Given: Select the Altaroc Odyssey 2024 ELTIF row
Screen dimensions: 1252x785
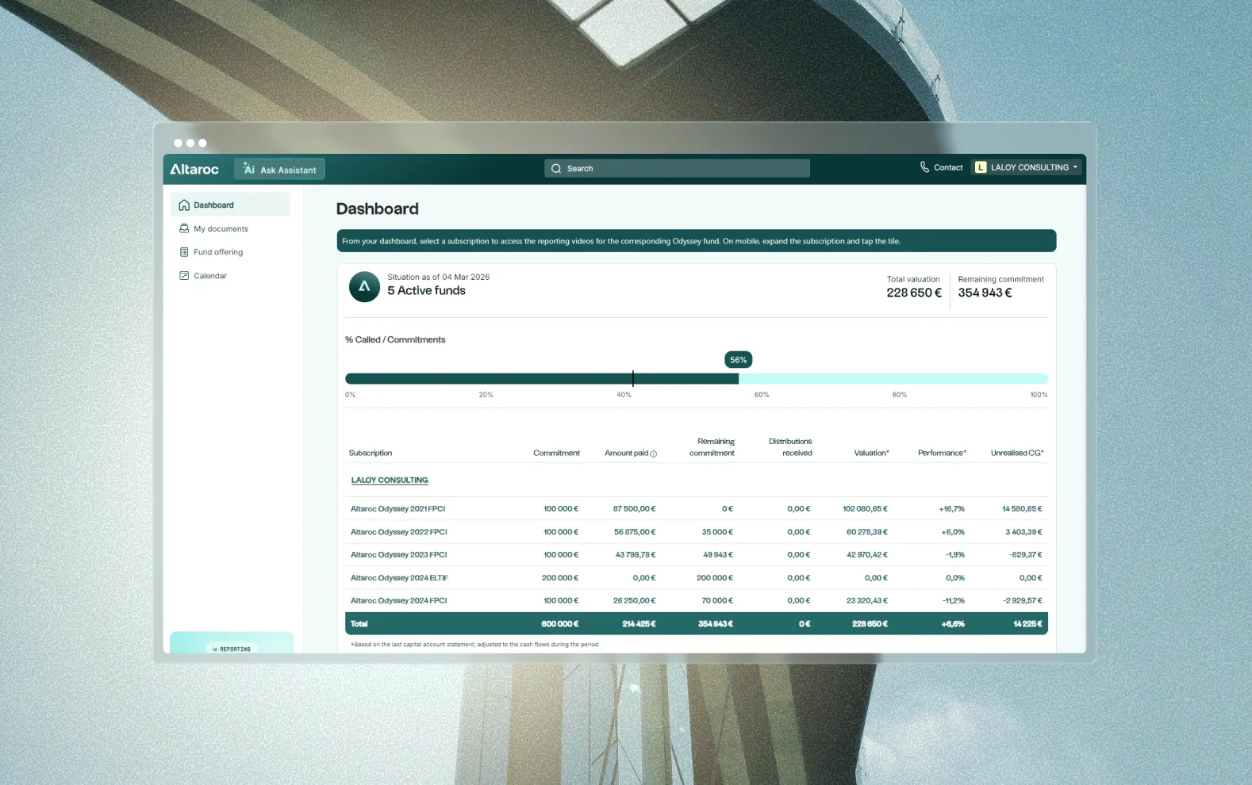Looking at the screenshot, I should tap(697, 578).
